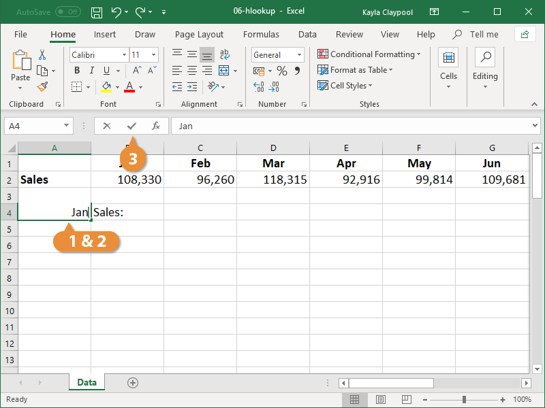Open the Number Format dropdown showing General
This screenshot has height=408, width=545.
pos(277,54)
